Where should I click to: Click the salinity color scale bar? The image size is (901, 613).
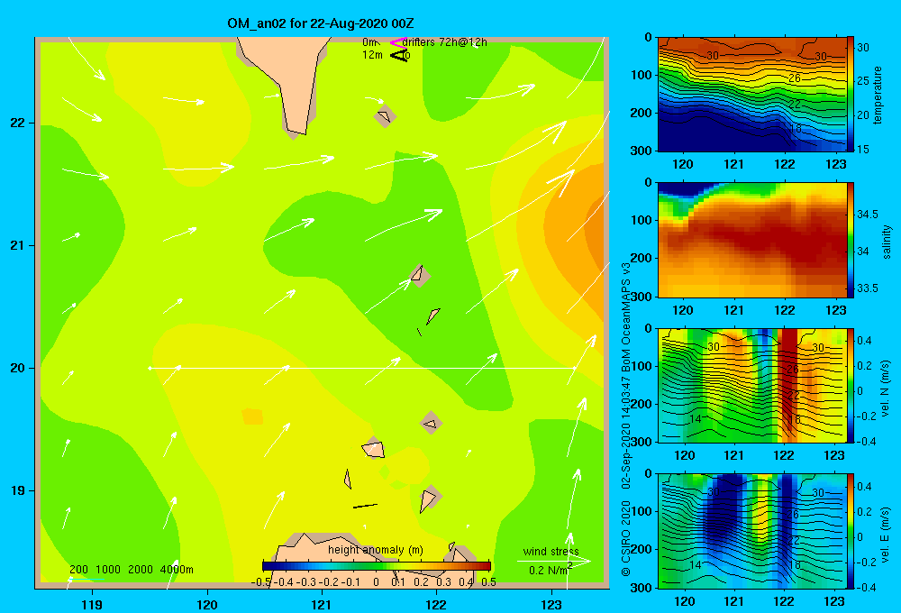851,240
